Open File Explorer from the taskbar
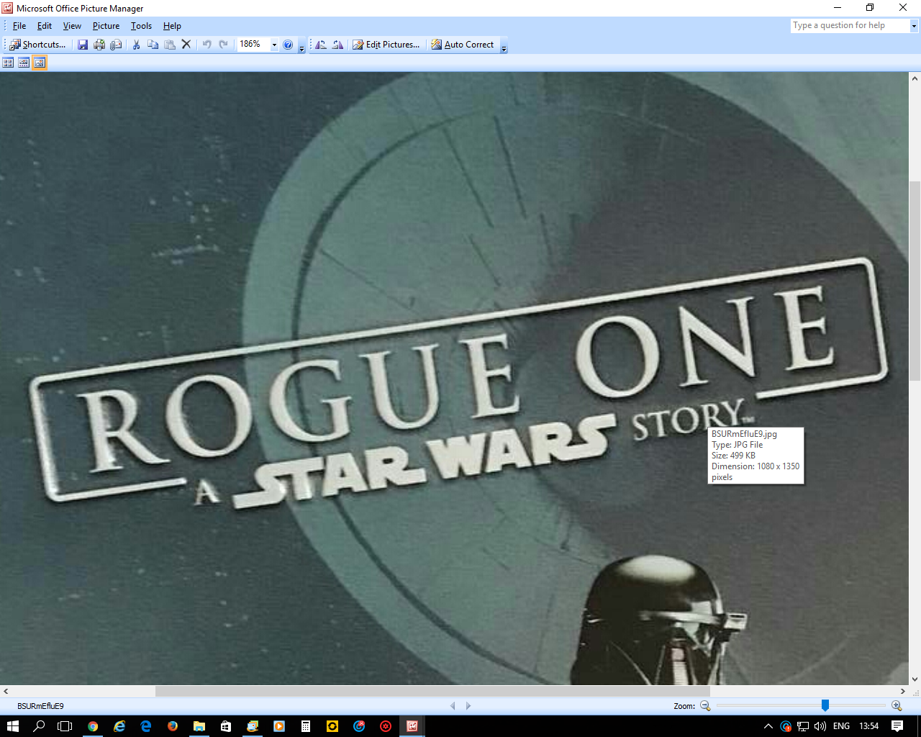Viewport: 921px width, 737px height. 199,726
